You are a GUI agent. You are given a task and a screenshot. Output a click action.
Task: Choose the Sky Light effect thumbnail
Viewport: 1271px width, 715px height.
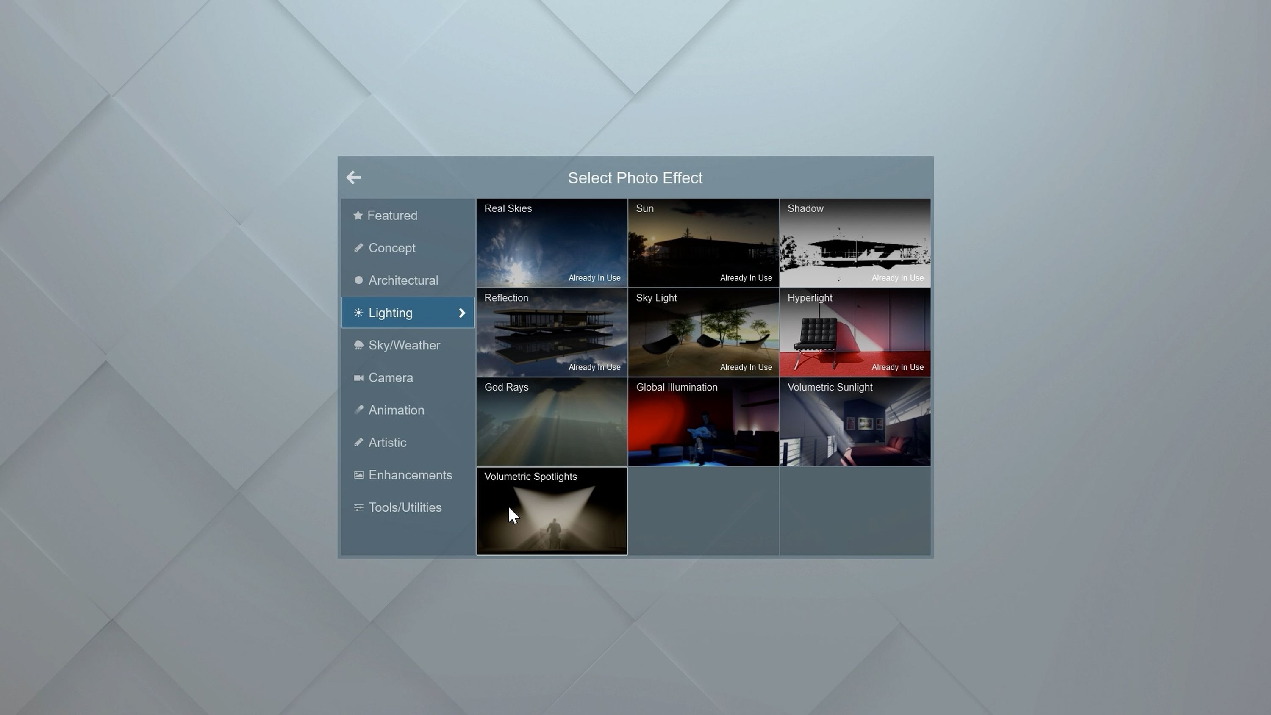pyautogui.click(x=703, y=332)
